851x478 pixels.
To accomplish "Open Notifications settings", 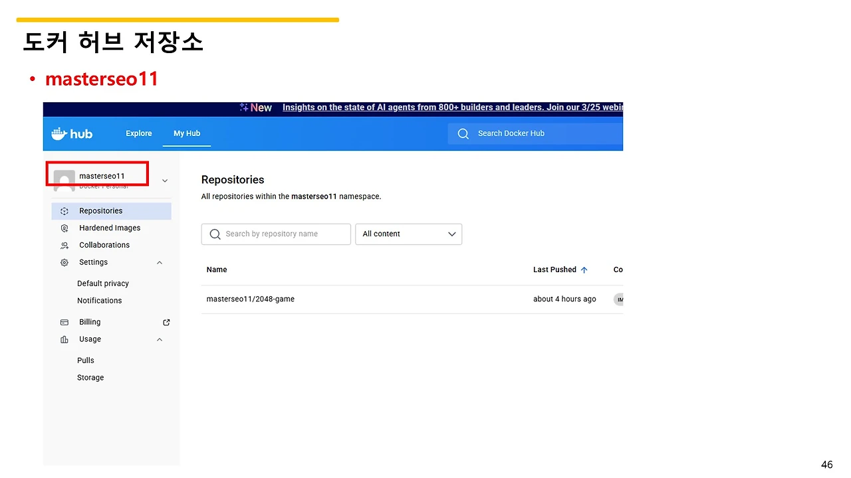I will (100, 301).
